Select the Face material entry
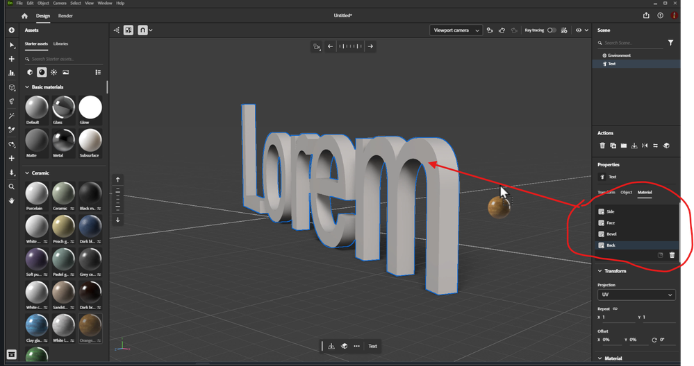694x366 pixels. [x=636, y=223]
